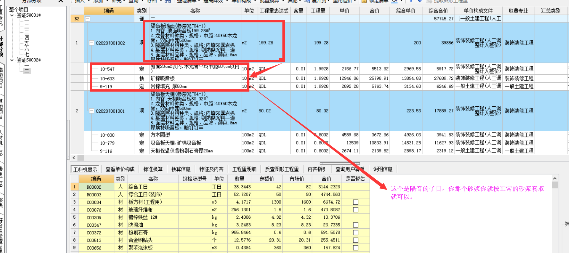Select highlighted node 二 under 签证SW002#
This screenshot has width=569, height=253.
point(27,71)
